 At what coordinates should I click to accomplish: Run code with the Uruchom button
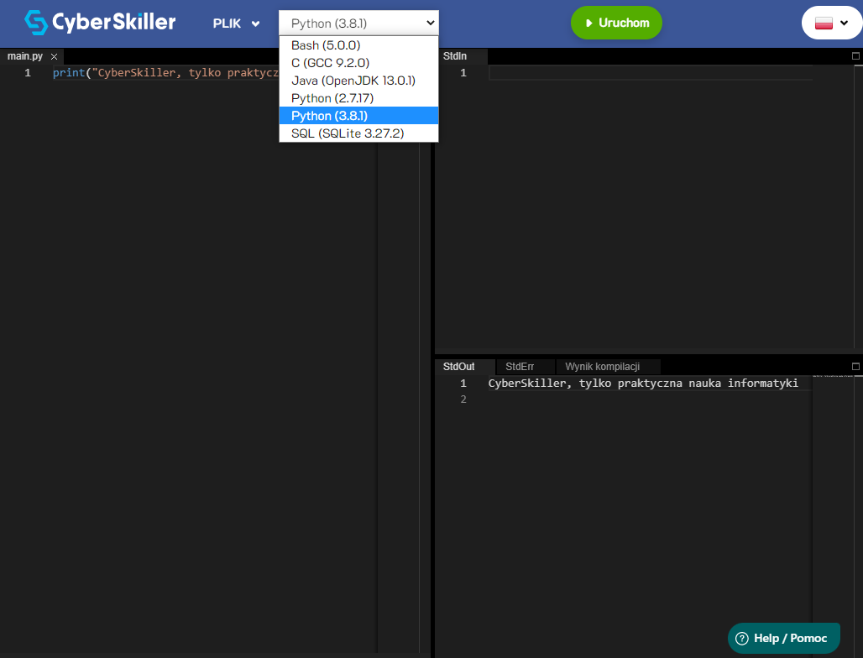[x=616, y=23]
